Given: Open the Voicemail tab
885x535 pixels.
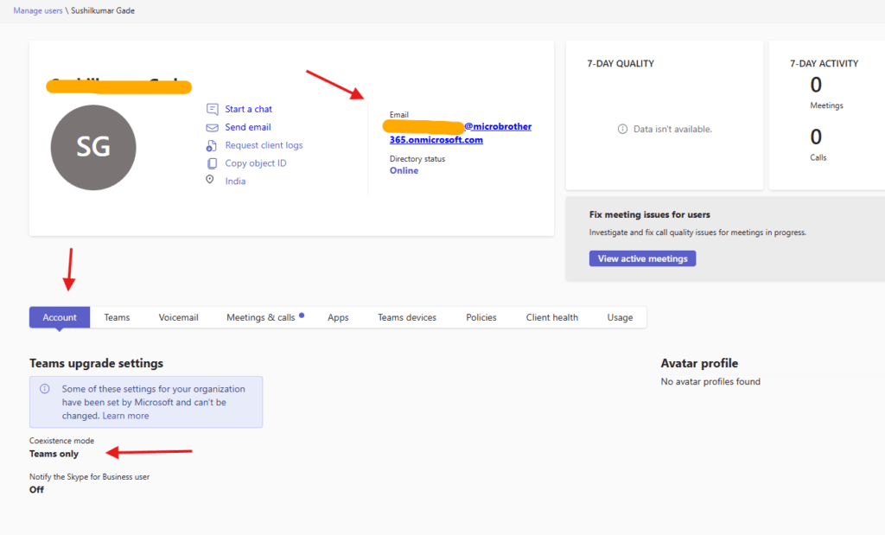Looking at the screenshot, I should pyautogui.click(x=178, y=317).
